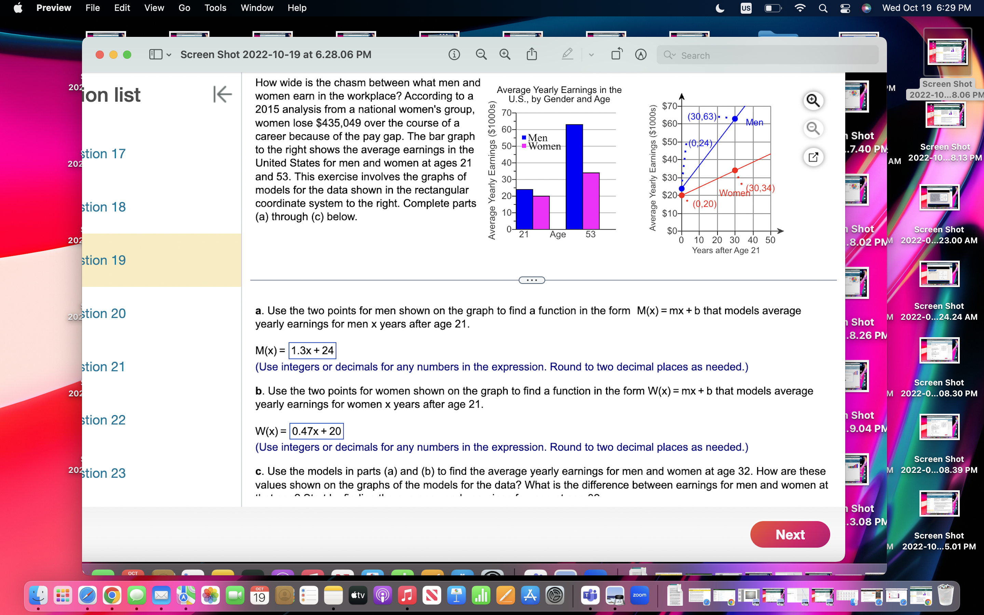984x615 pixels.
Task: Select the Markup pencil icon
Action: tap(568, 54)
